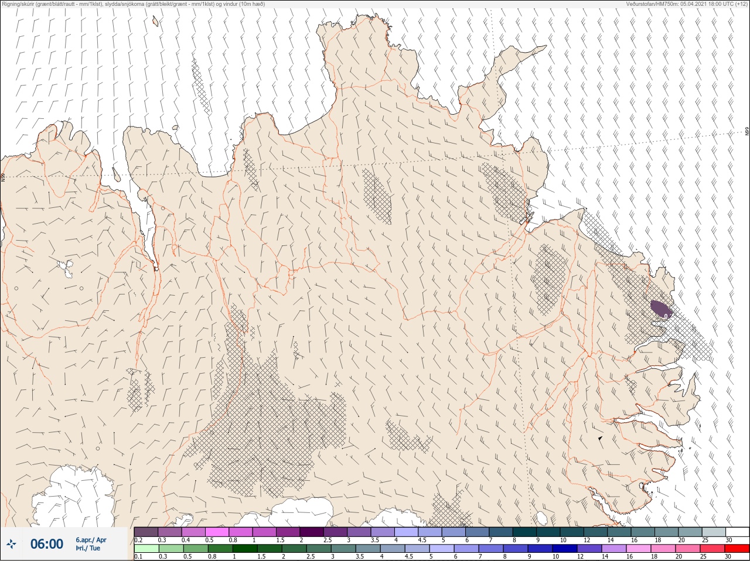Image resolution: width=750 pixels, height=561 pixels.
Task: Select the violet 14 swatch in the bottom legend row
Action: [613, 549]
